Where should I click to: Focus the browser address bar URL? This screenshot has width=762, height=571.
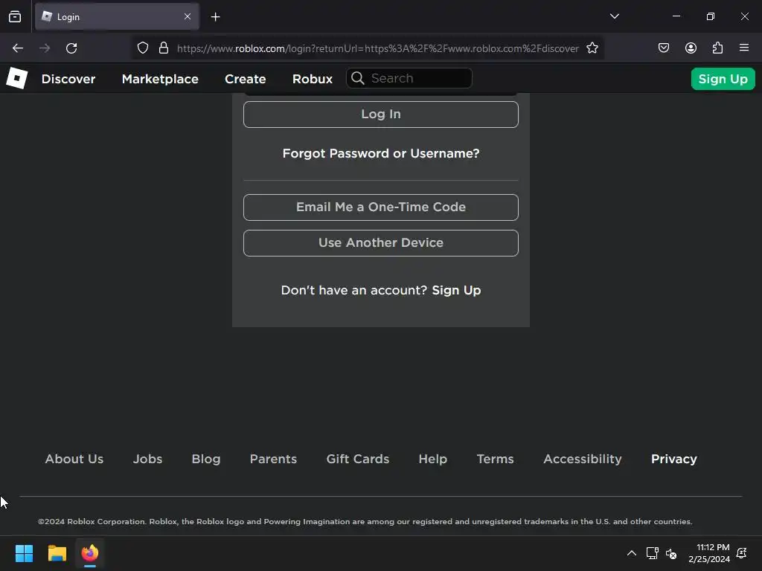(377, 48)
